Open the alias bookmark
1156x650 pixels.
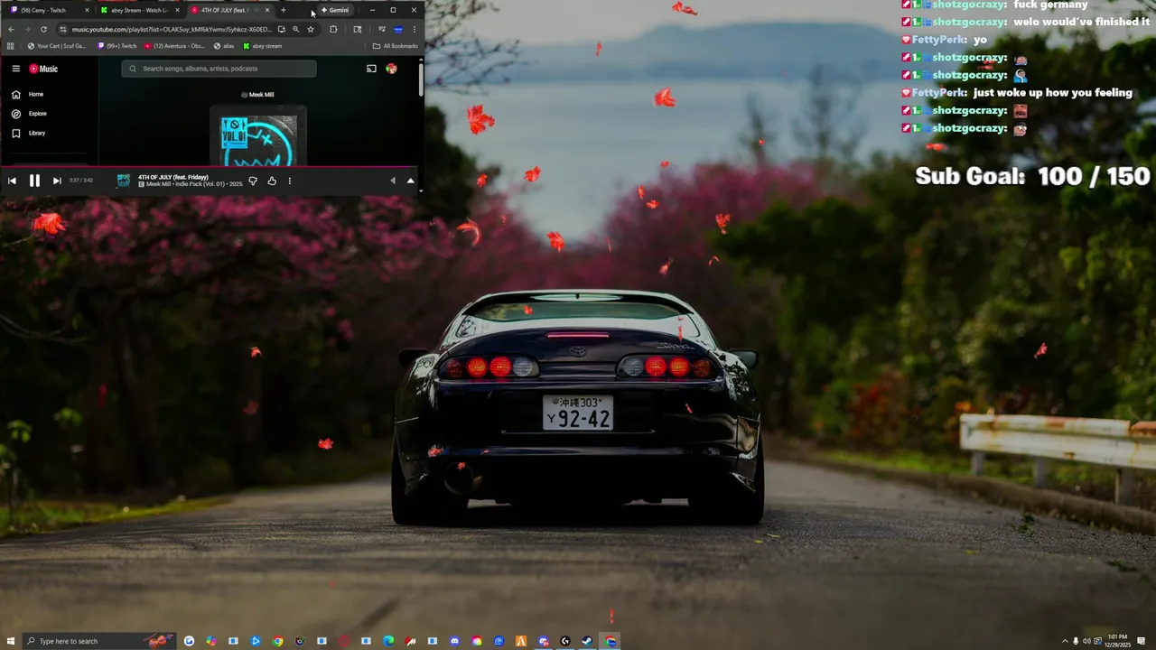click(x=224, y=46)
